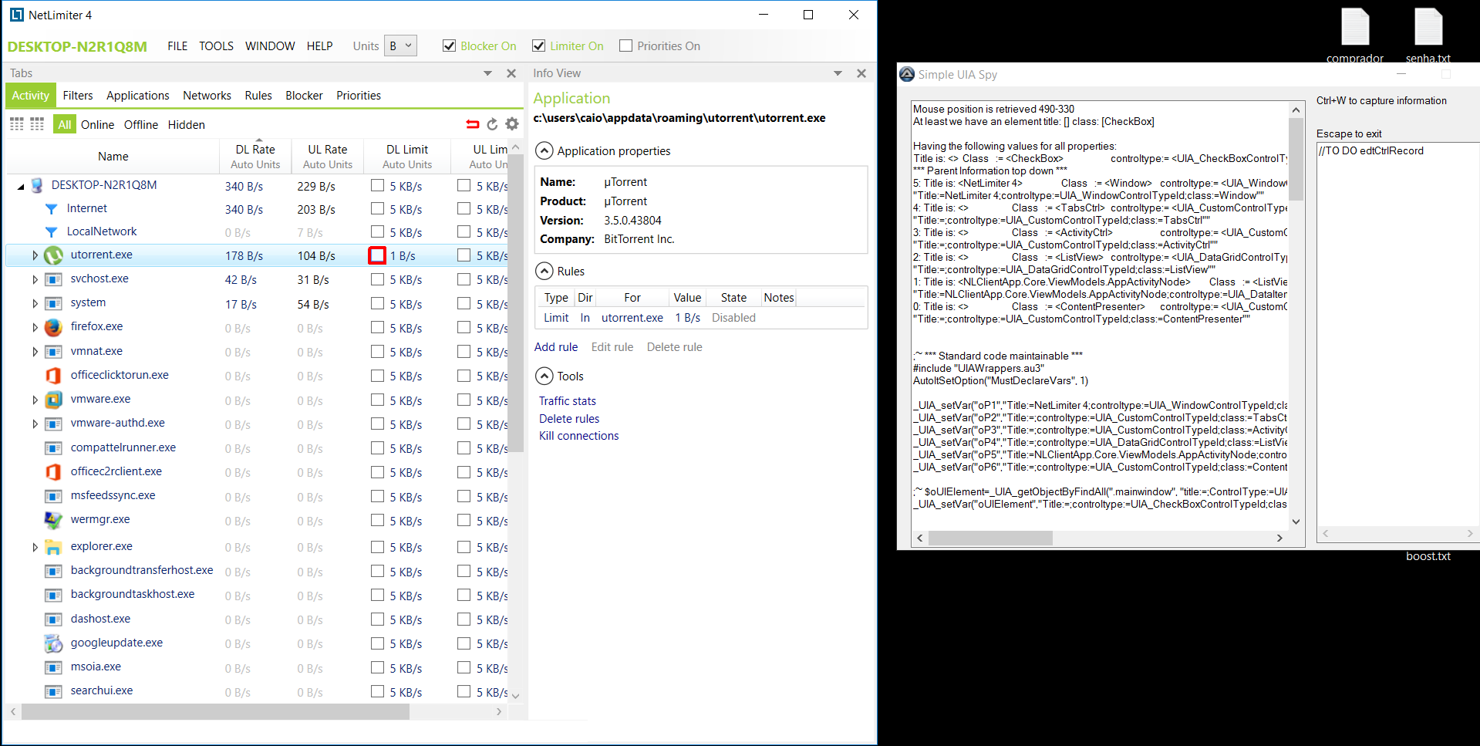This screenshot has width=1480, height=746.
Task: Enable the Priorities On checkbox
Action: coord(625,46)
